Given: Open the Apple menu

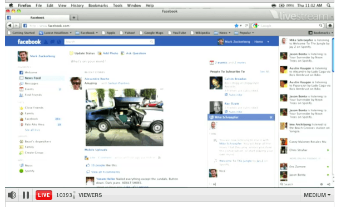Looking at the screenshot, I should pos(11,6).
